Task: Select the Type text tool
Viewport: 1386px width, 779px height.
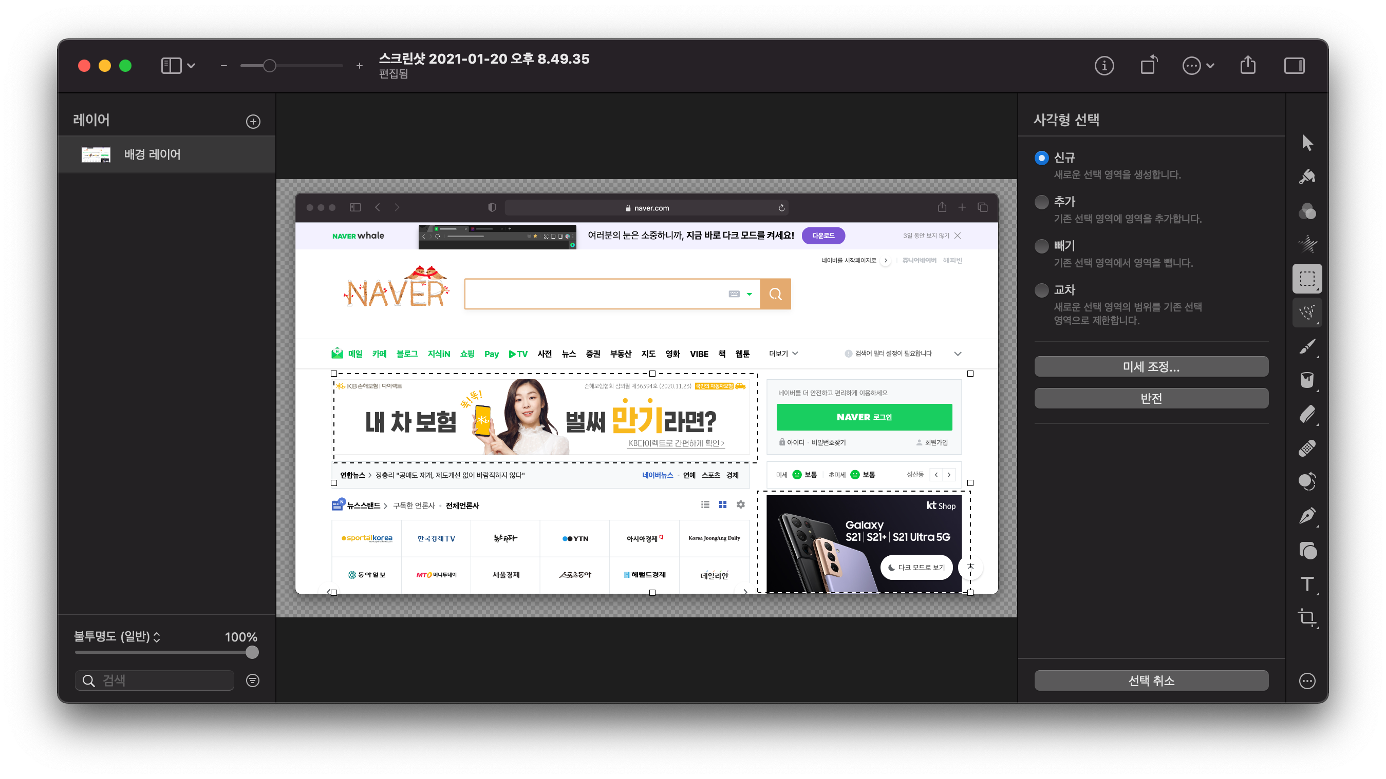Action: (1307, 584)
